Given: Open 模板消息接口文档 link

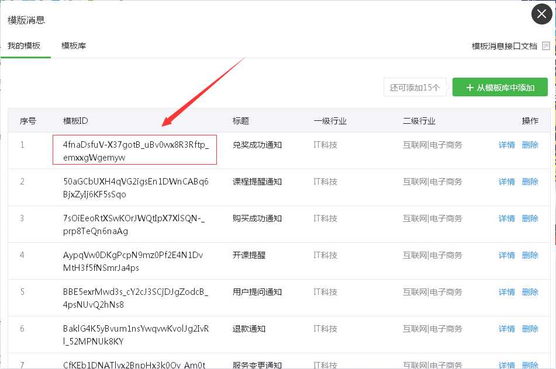Looking at the screenshot, I should pos(504,46).
